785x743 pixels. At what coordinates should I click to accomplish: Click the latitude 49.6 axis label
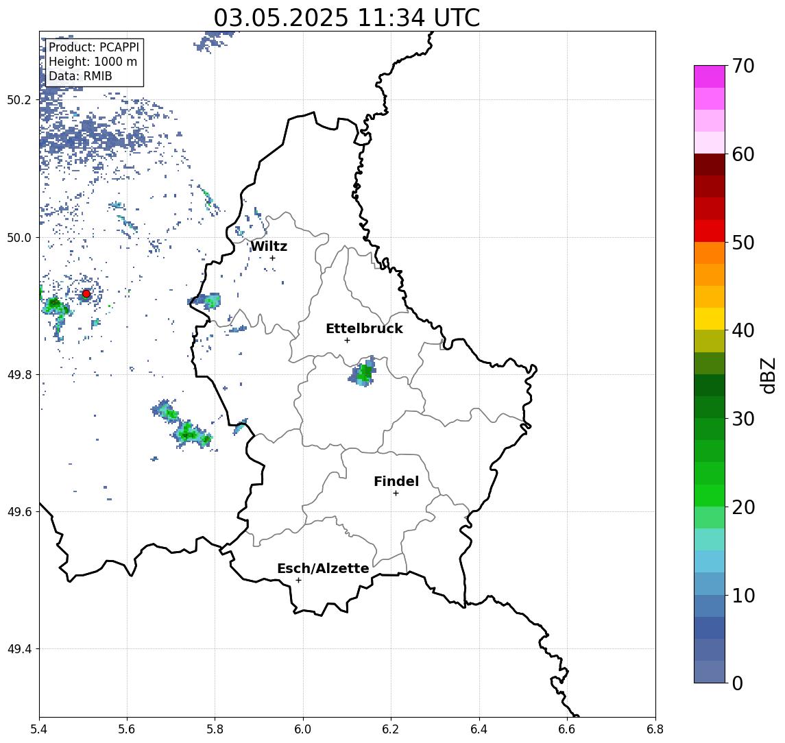click(x=19, y=512)
